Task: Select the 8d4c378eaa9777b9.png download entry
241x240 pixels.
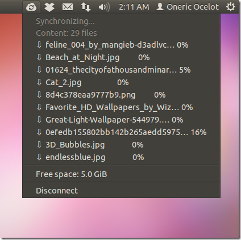Action: tap(121, 95)
